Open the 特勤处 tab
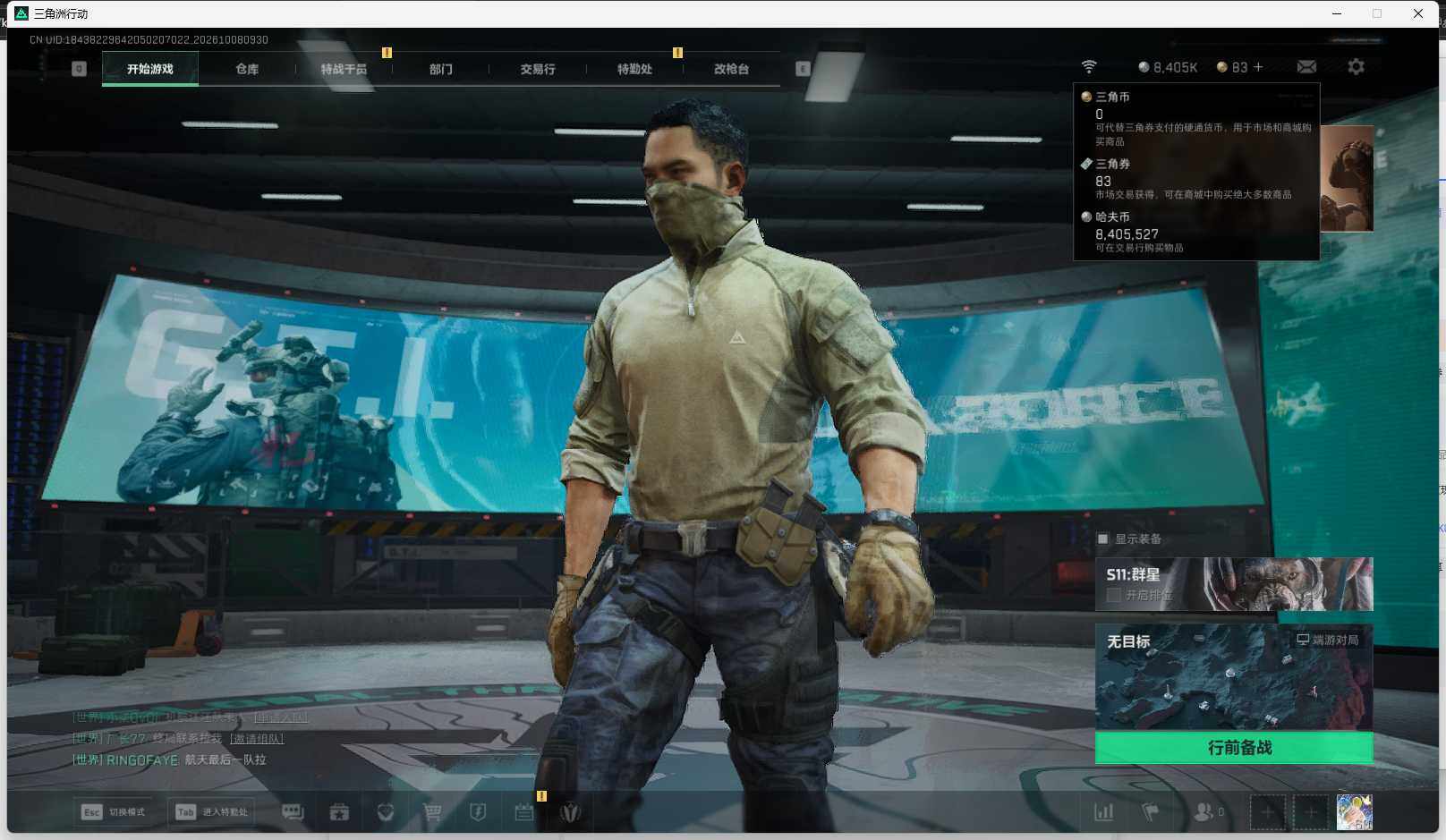The height and width of the screenshot is (840, 1446). 634,69
